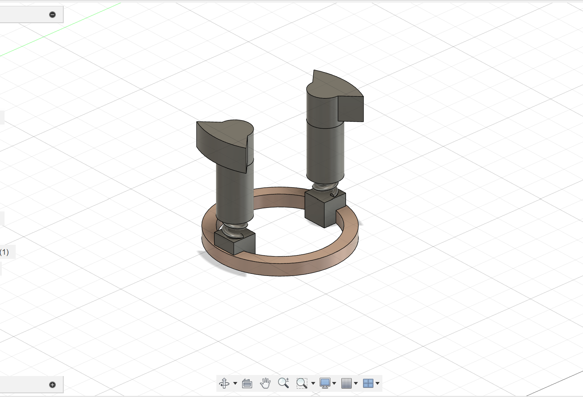
Task: Open the Zoom Window dropdown arrow
Action: pyautogui.click(x=313, y=383)
